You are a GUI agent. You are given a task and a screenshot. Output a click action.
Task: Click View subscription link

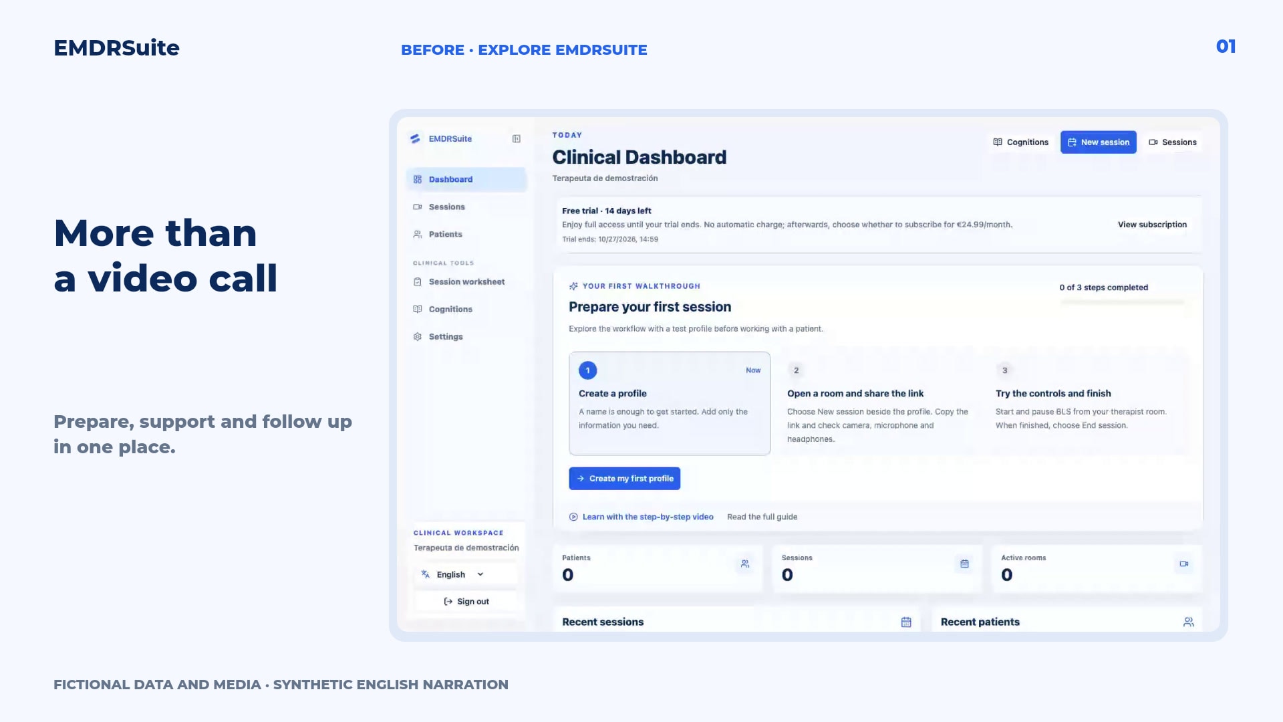[1153, 225]
